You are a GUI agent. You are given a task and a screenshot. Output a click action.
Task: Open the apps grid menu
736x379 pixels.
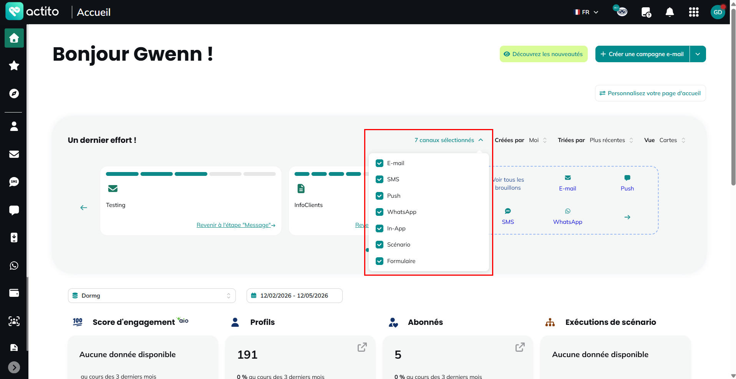pos(694,12)
